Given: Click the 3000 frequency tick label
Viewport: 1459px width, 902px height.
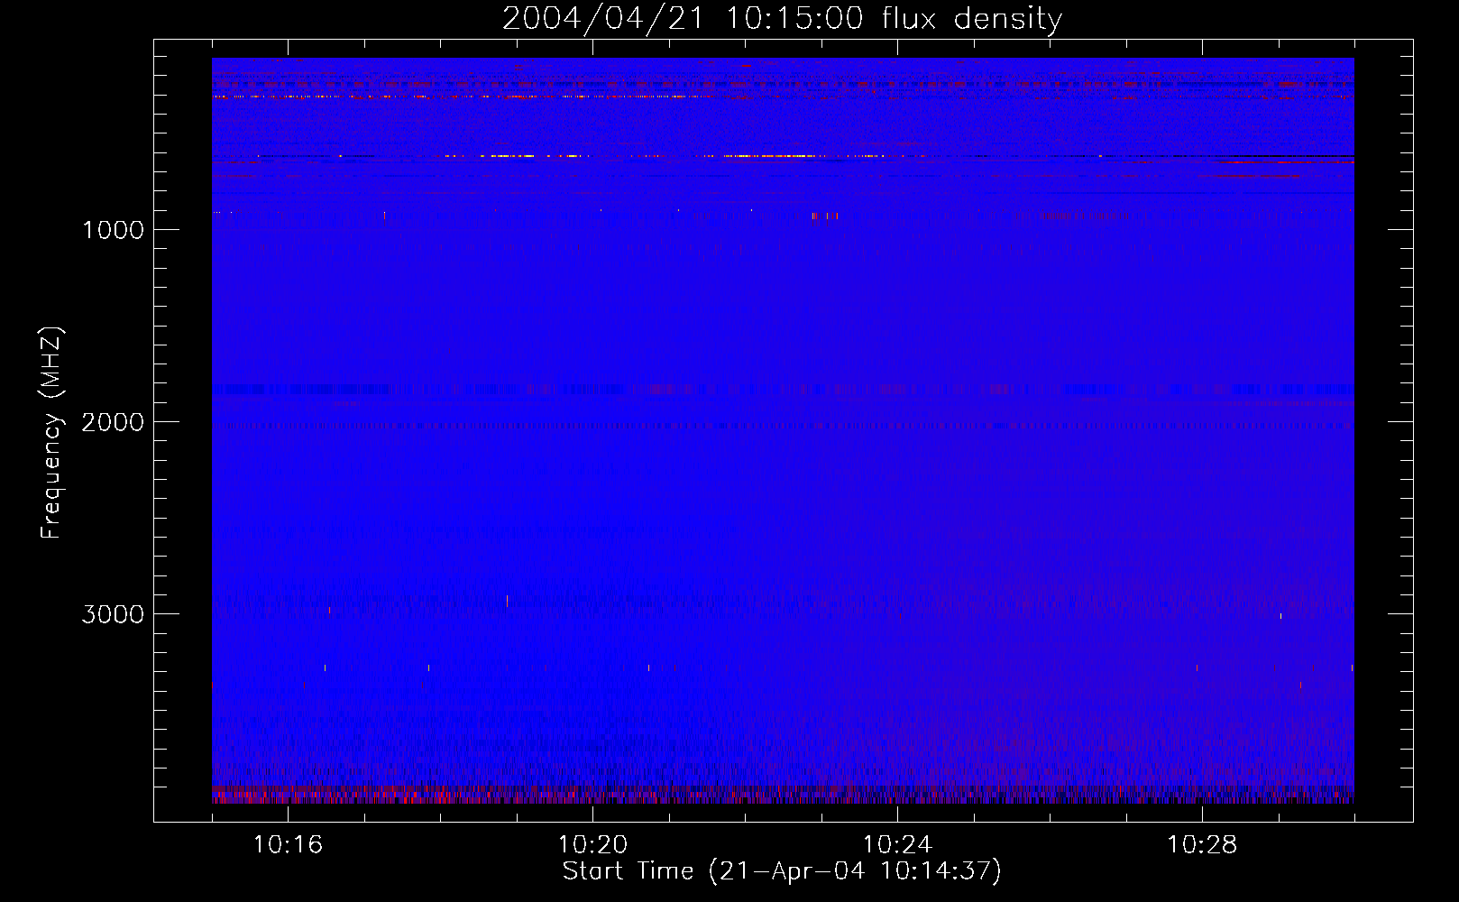Looking at the screenshot, I should coord(113,614).
